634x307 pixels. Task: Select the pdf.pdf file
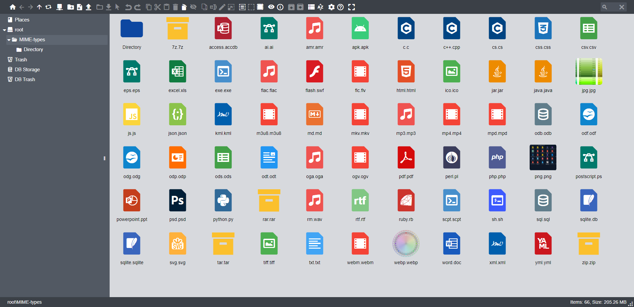pyautogui.click(x=406, y=162)
